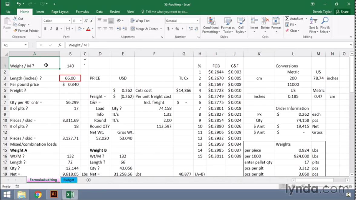Toggle Align Left horizontal alignment
The height and width of the screenshot is (200, 356).
(x=99, y=28)
